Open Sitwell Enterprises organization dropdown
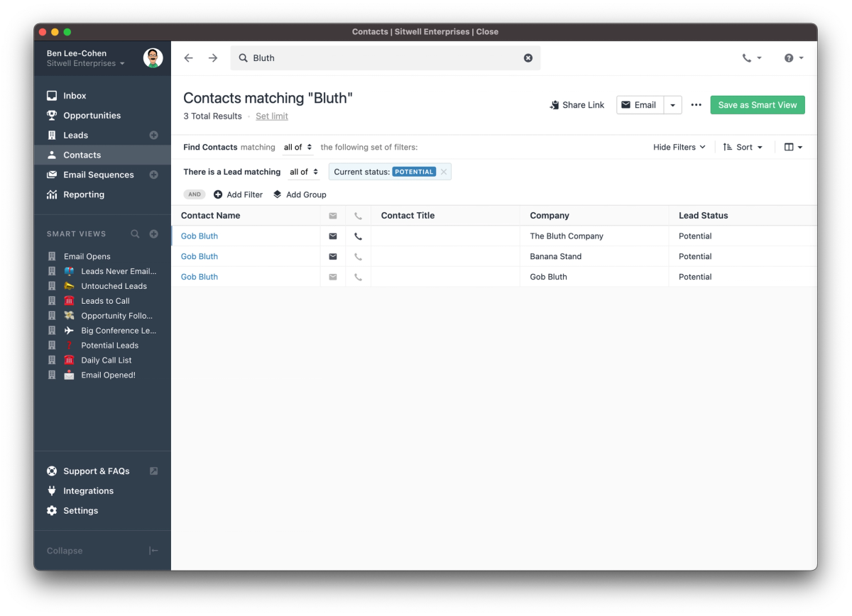This screenshot has width=852, height=616. 85,63
